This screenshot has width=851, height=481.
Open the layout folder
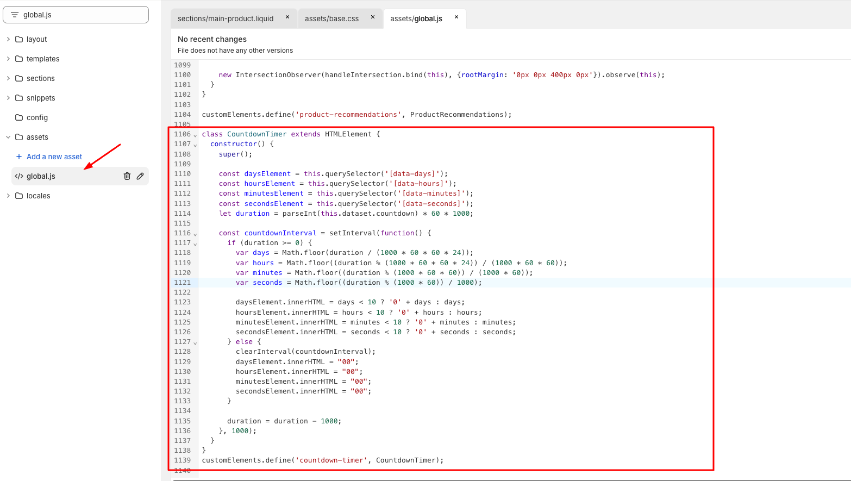(x=36, y=39)
